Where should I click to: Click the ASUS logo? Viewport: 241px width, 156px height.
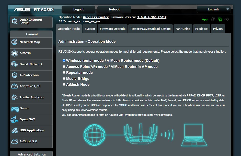[22, 10]
